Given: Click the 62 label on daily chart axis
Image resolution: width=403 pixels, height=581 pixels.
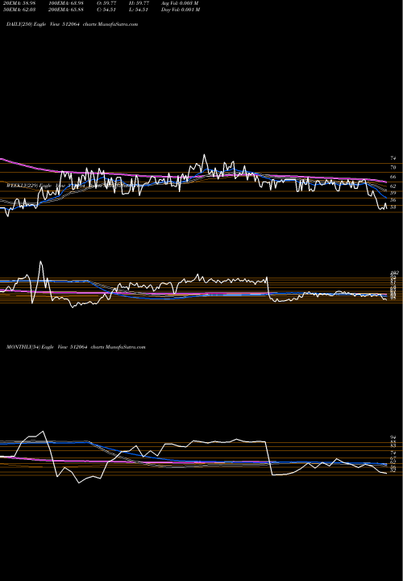Looking at the screenshot, I should click(393, 186).
